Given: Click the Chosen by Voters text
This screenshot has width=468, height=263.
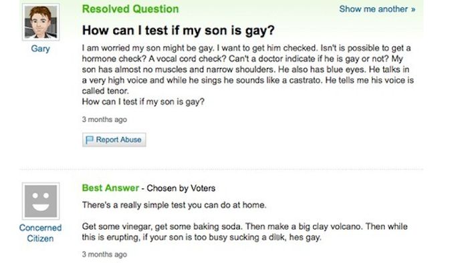Looking at the screenshot, I should click(x=181, y=188).
